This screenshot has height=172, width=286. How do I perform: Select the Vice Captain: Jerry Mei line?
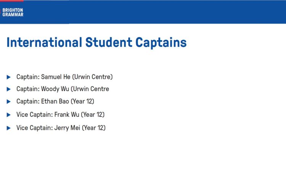pyautogui.click(x=61, y=128)
